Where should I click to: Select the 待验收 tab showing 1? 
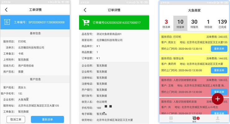[208, 23]
